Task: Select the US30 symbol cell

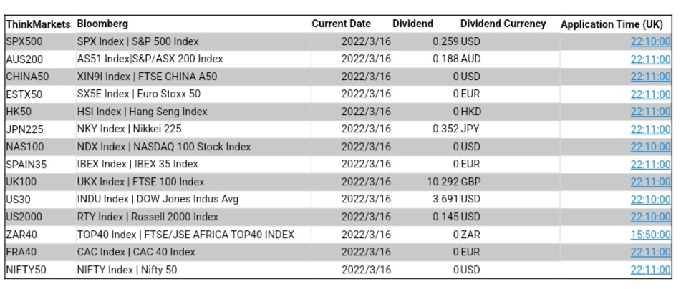Action: pos(18,200)
